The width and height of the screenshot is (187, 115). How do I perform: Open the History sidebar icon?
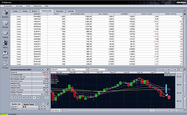point(5,43)
